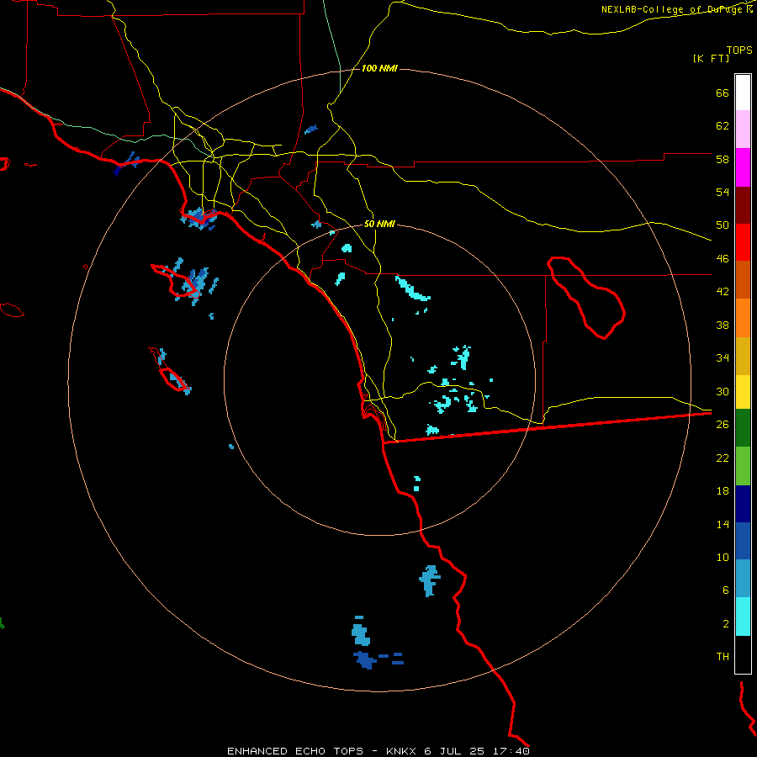This screenshot has width=757, height=757.
Task: Click the navy blue legend swatch
Action: [x=743, y=504]
